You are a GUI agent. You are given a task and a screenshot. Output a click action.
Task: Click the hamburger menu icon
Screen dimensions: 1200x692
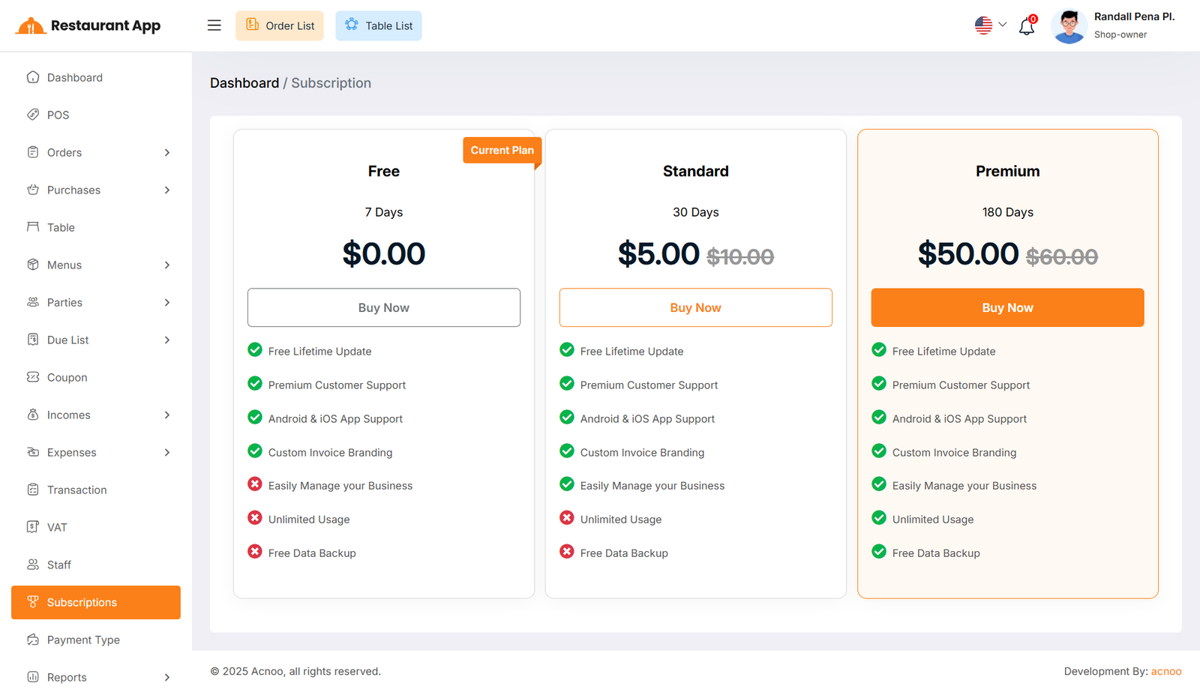point(214,25)
